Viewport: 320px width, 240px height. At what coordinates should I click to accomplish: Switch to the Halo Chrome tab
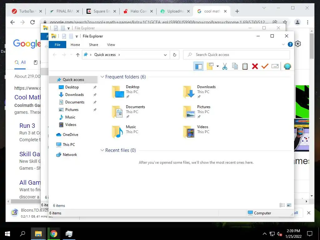[x=138, y=11]
